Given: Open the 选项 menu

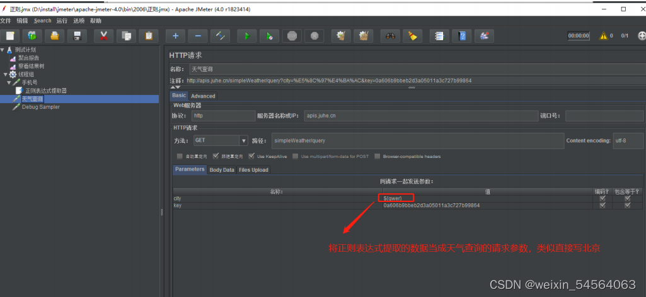Looking at the screenshot, I should [79, 21].
